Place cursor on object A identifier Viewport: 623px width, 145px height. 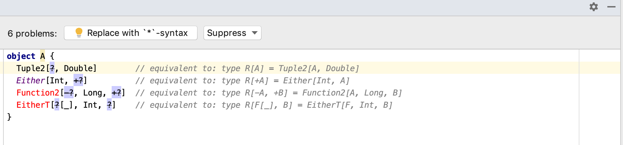tap(43, 56)
